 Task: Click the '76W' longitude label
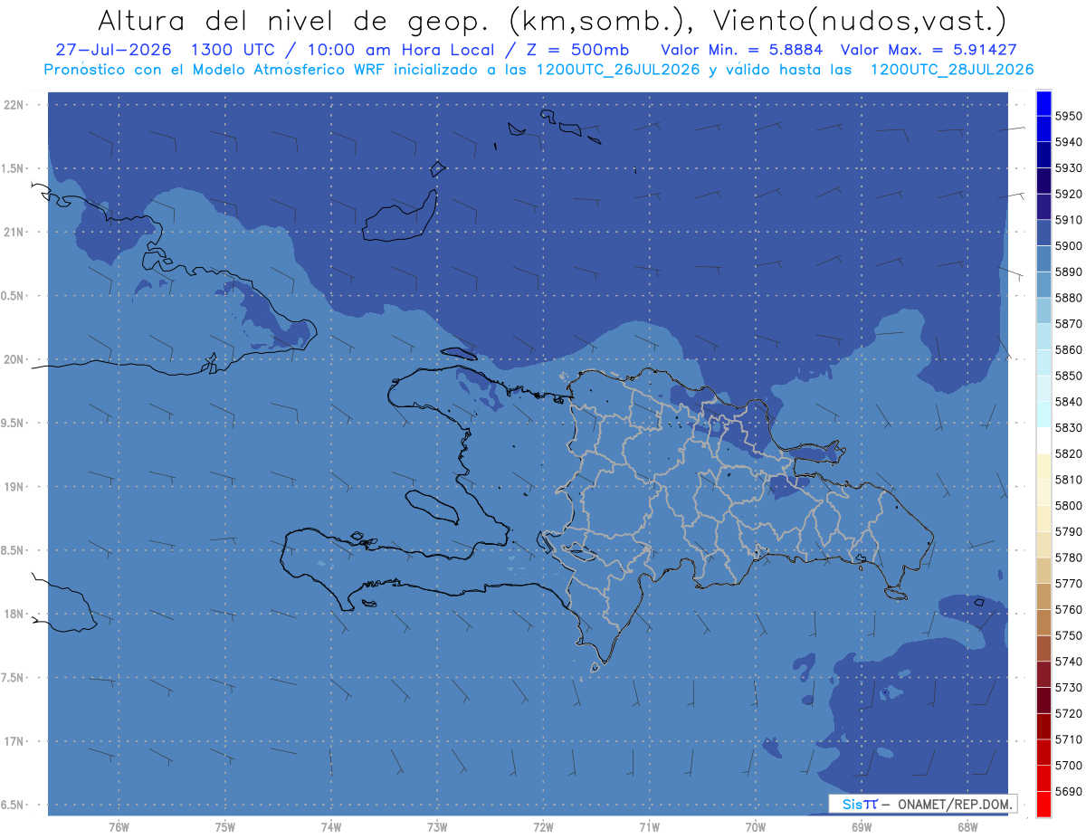pos(119,827)
